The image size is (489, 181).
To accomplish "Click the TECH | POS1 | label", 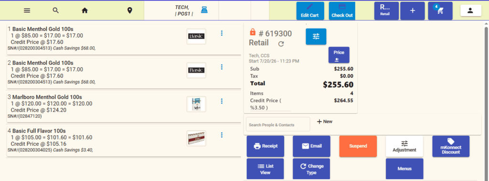I will (x=184, y=10).
